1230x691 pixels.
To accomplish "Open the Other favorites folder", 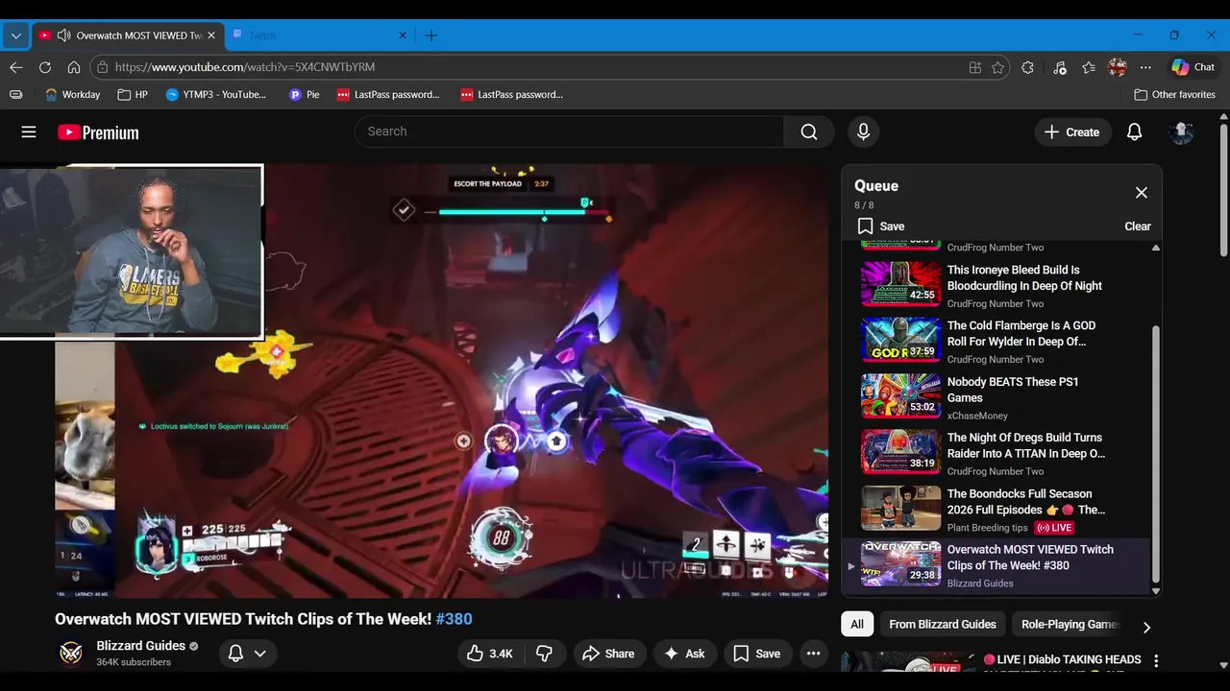I will [x=1174, y=95].
